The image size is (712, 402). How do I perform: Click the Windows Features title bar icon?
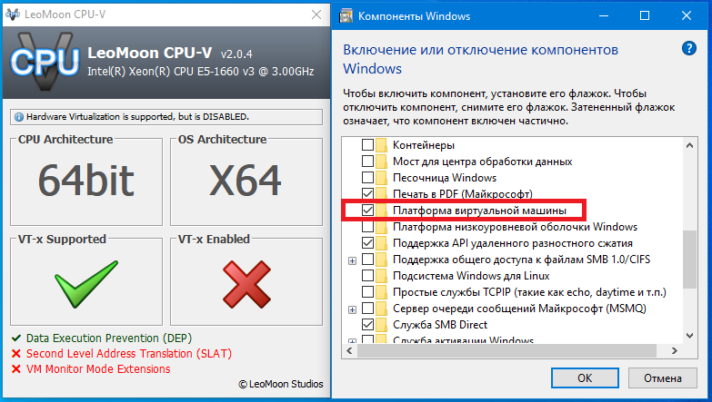coord(346,15)
